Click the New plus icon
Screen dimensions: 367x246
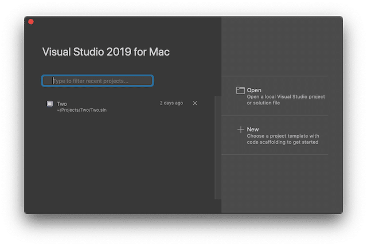pyautogui.click(x=240, y=130)
